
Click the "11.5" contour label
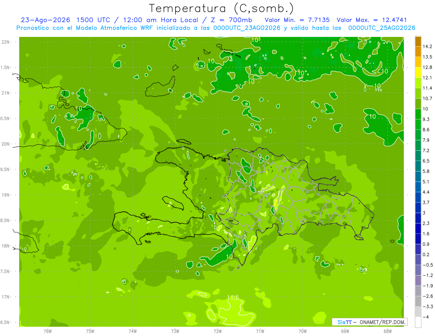[x=233, y=298]
